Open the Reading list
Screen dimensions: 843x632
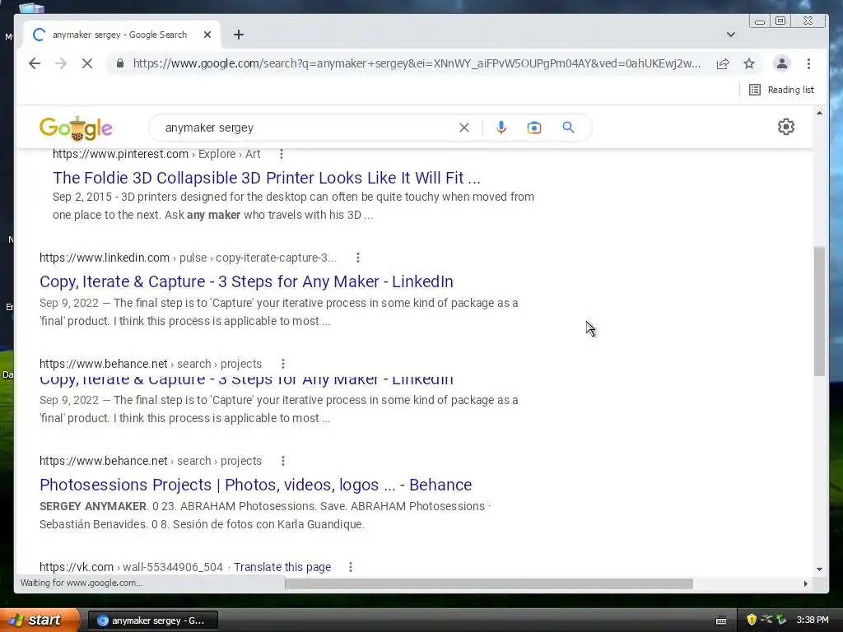click(x=782, y=90)
